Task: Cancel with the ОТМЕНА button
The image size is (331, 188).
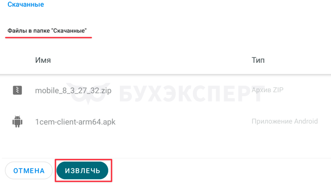Action: pyautogui.click(x=29, y=170)
